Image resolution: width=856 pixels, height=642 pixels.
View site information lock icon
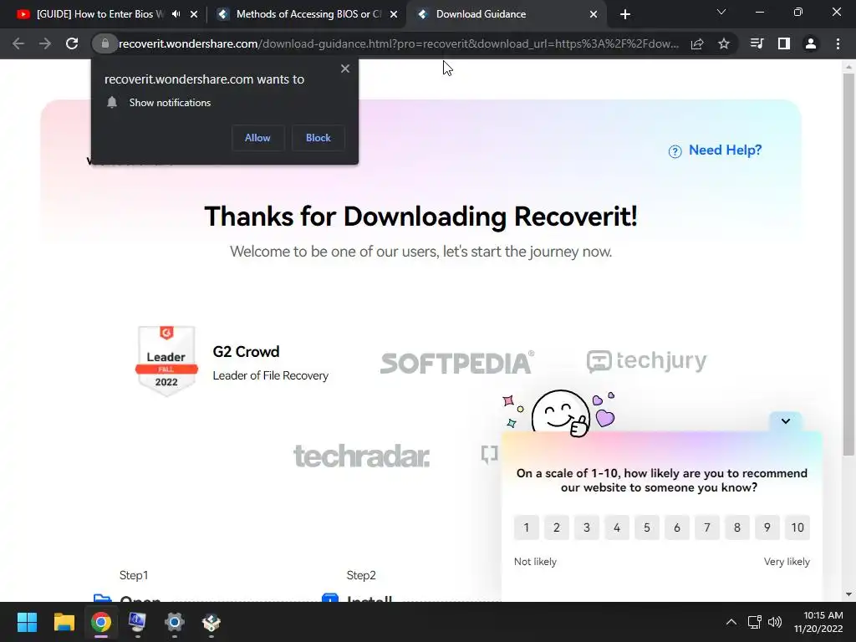point(104,43)
